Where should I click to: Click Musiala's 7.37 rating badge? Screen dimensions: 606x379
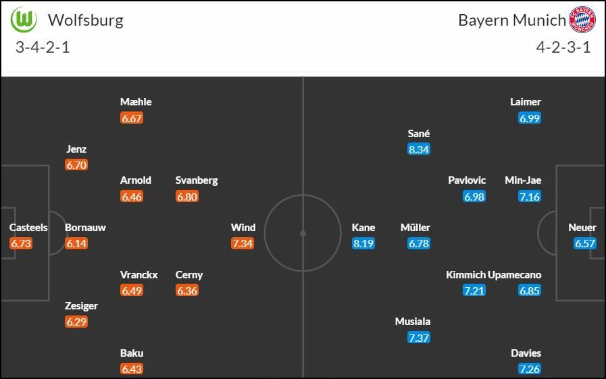[x=419, y=338]
